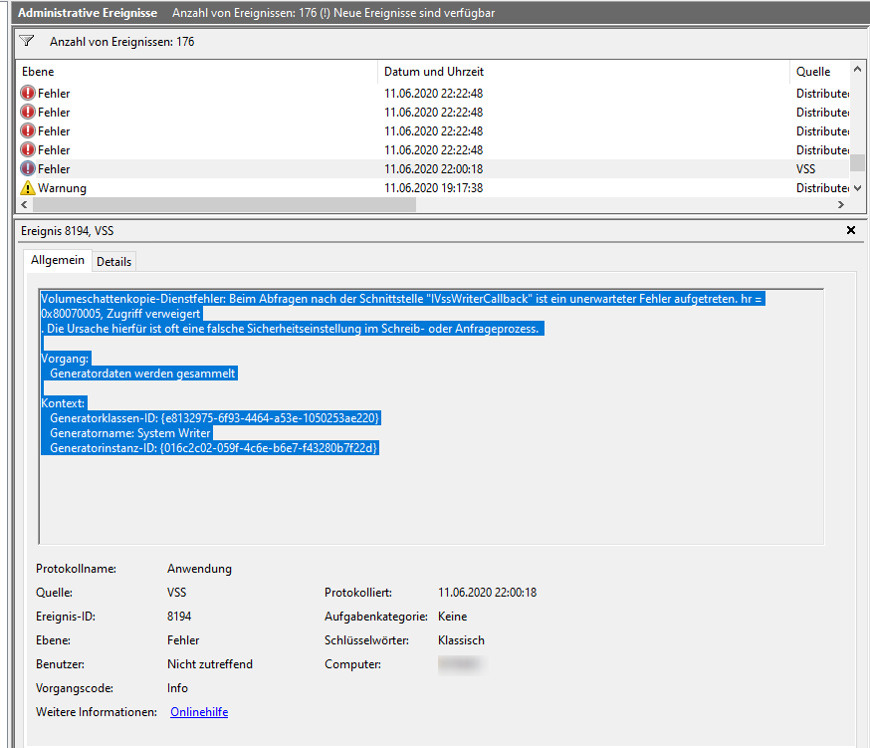Click the horizontal scroll-left arrow
Image resolution: width=870 pixels, height=748 pixels.
click(24, 204)
